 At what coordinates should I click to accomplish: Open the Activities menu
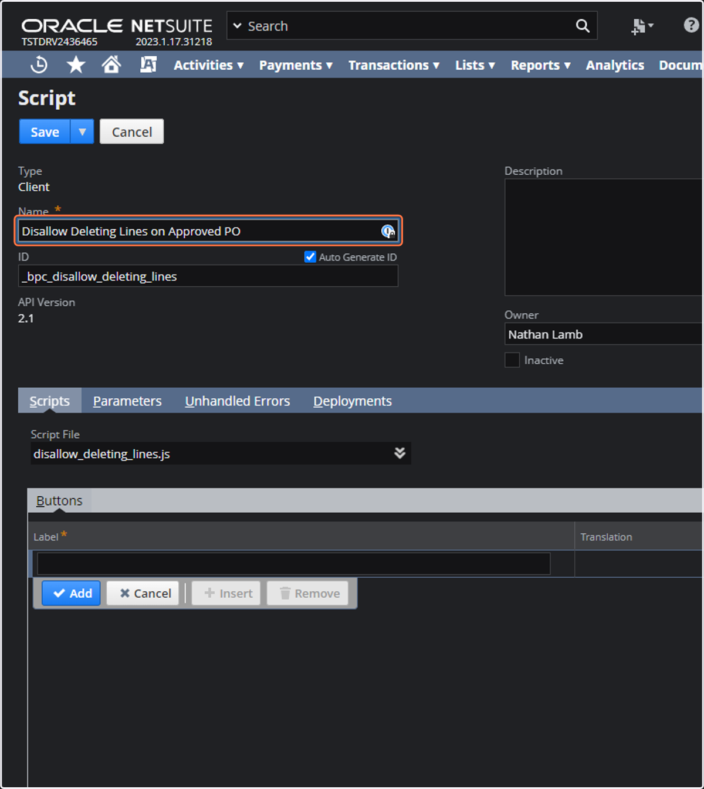(x=208, y=65)
